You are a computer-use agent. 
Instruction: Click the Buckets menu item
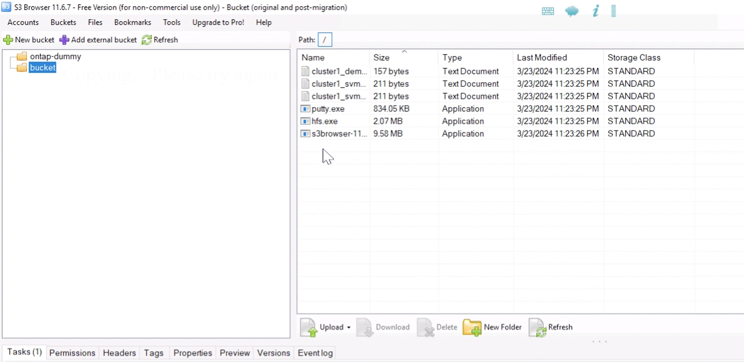(x=63, y=22)
